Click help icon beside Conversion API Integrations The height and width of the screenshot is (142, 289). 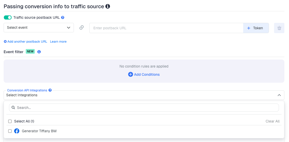[50, 90]
